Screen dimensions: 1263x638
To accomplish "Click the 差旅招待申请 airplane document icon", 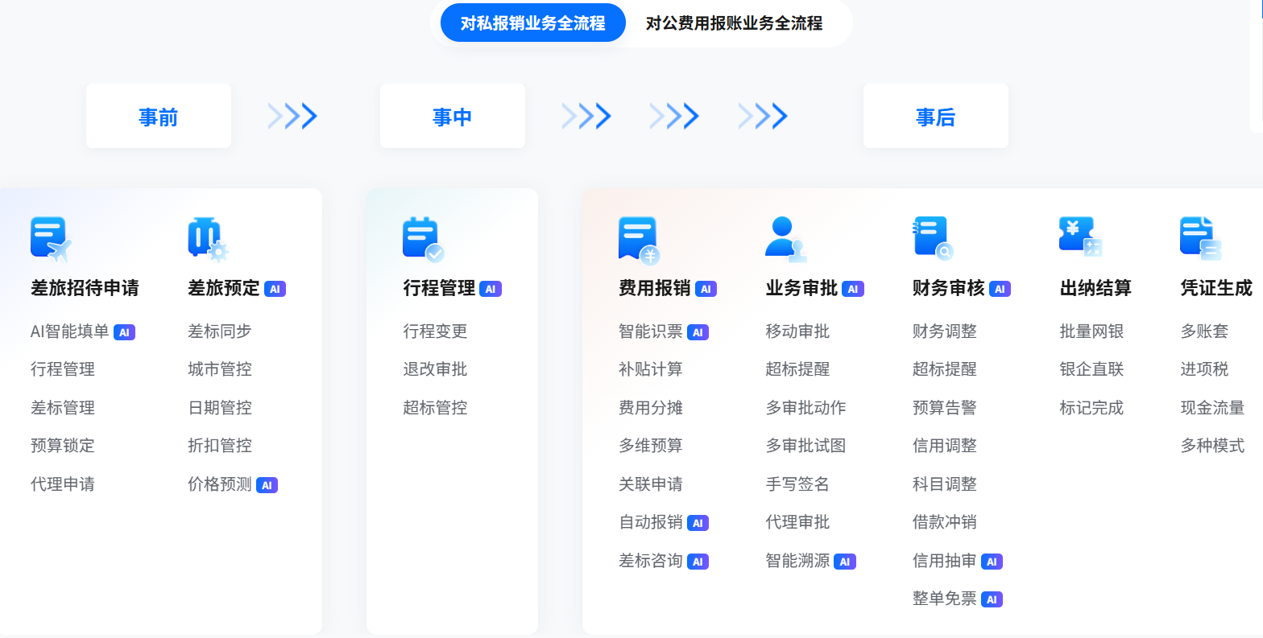I will click(51, 239).
